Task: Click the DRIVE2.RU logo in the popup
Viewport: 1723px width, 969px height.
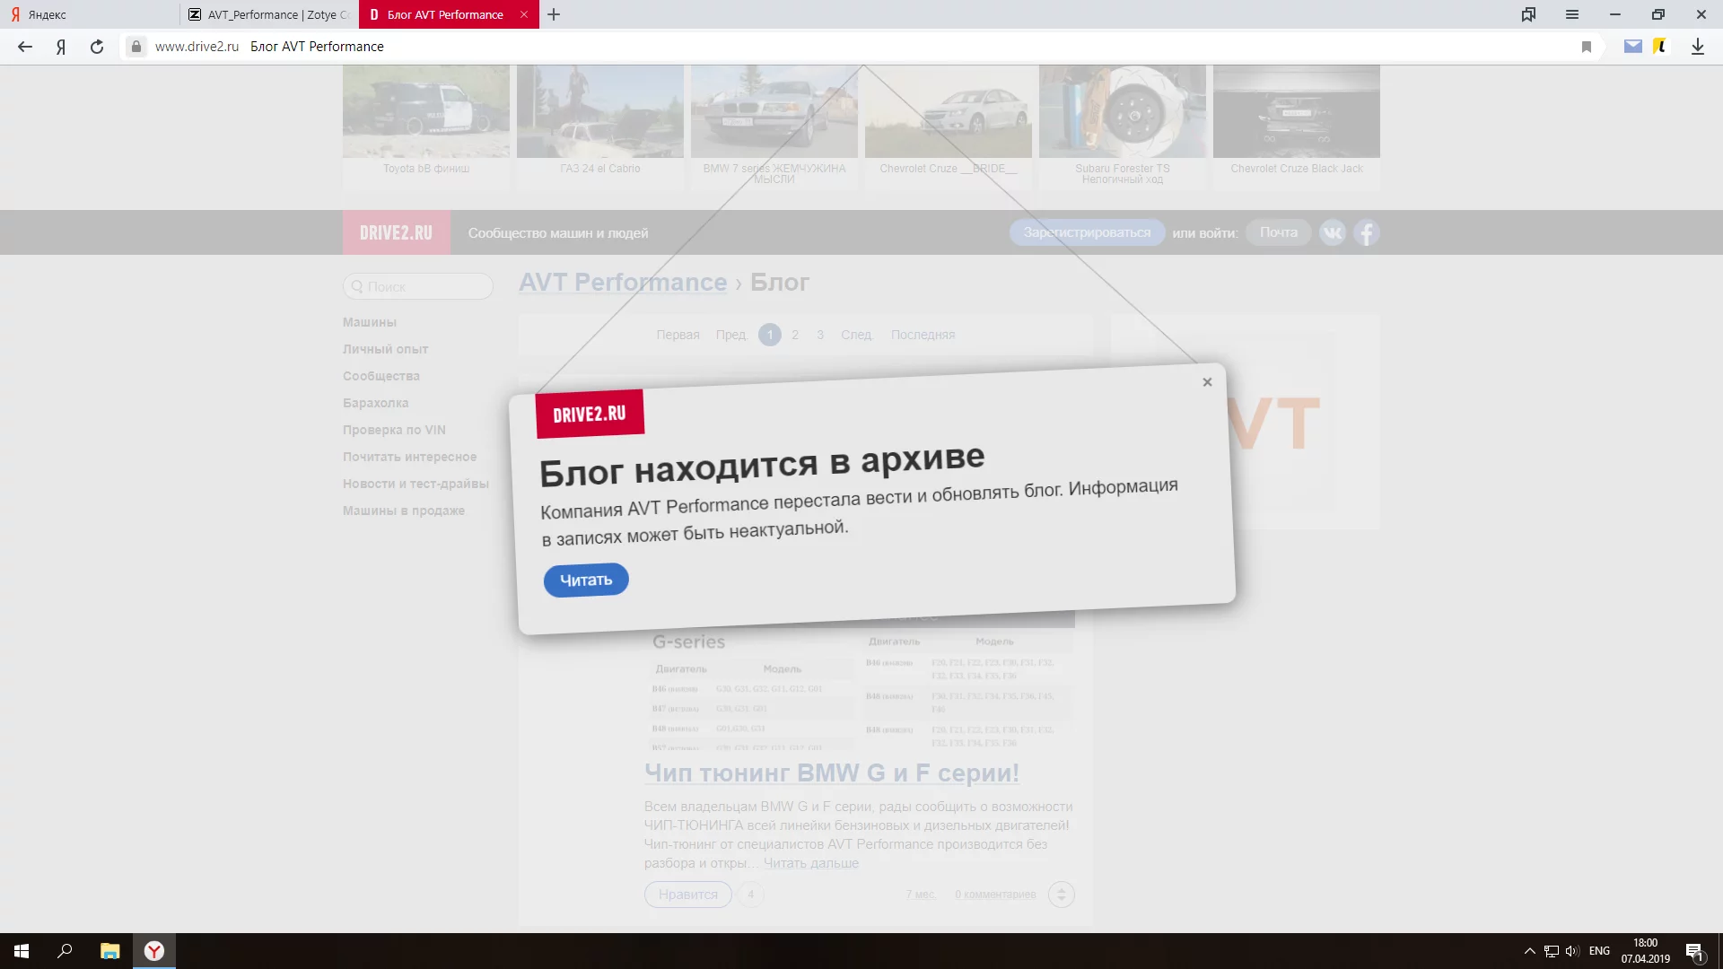Action: 590,415
